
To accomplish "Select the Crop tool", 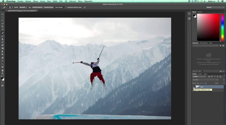I will click(3, 27).
